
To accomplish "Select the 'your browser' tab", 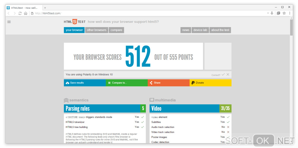I will 74,30.
